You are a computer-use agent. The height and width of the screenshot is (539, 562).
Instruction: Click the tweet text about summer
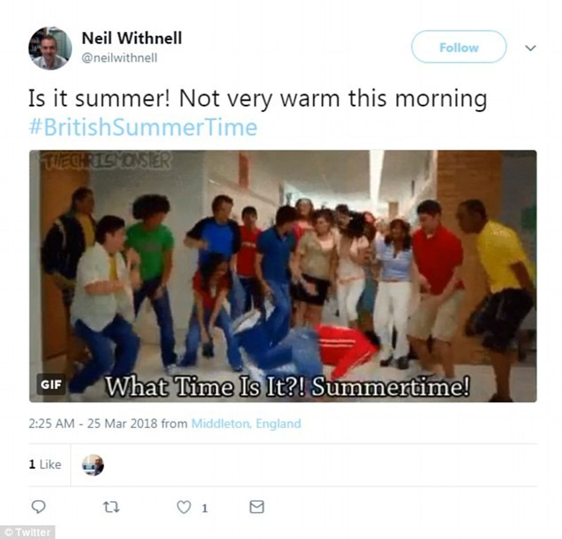click(257, 99)
